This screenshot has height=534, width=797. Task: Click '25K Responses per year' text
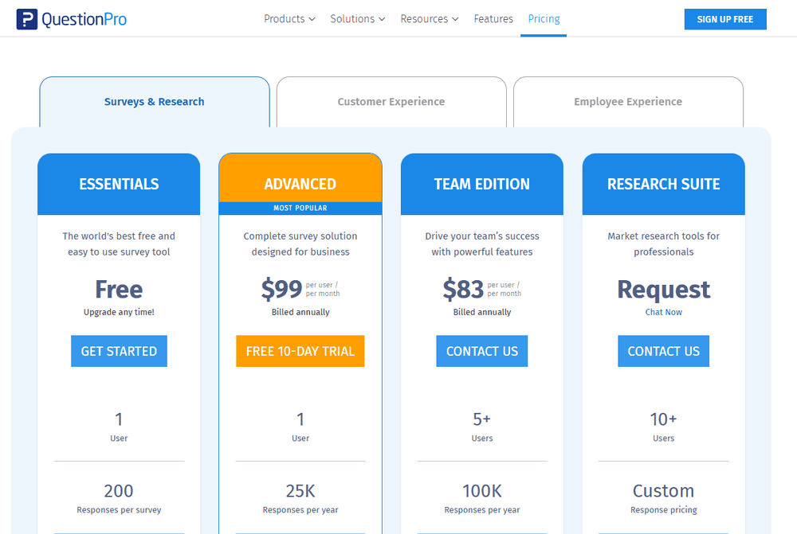[300, 498]
